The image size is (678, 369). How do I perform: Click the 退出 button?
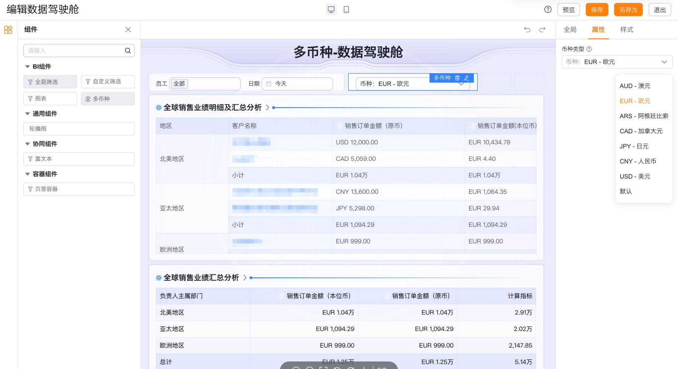[x=660, y=10]
